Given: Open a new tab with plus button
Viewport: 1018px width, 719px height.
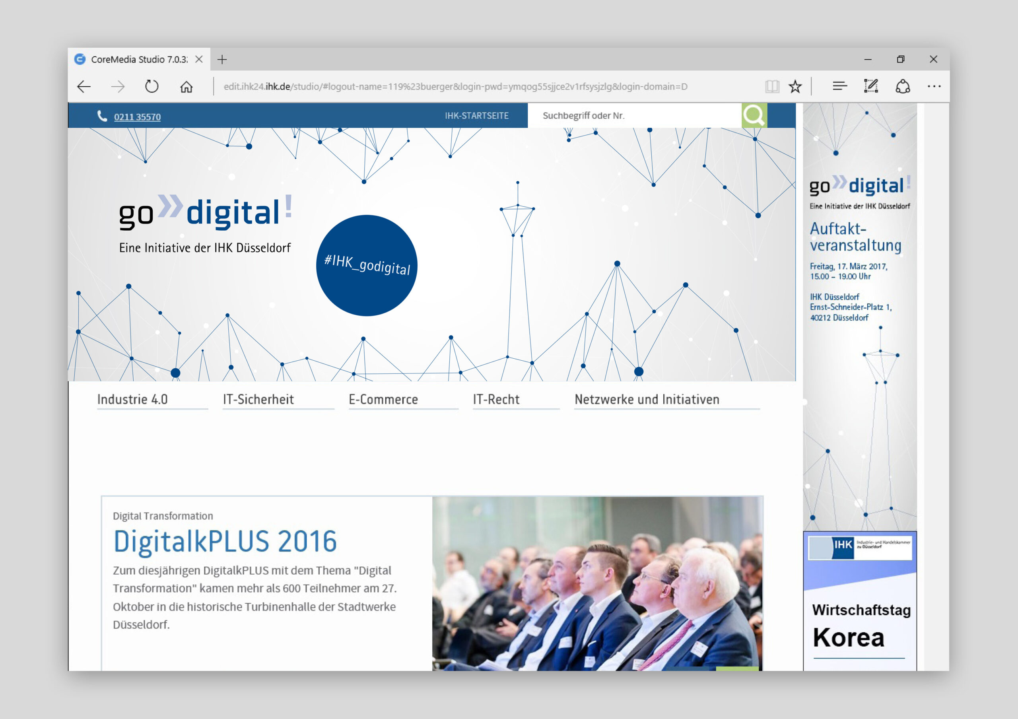Looking at the screenshot, I should pos(222,59).
